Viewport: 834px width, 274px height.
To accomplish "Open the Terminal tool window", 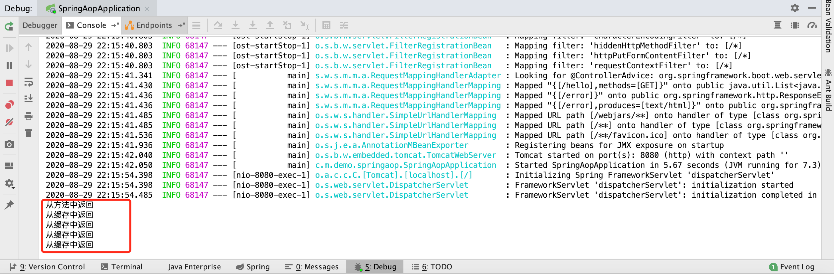I will coord(122,267).
